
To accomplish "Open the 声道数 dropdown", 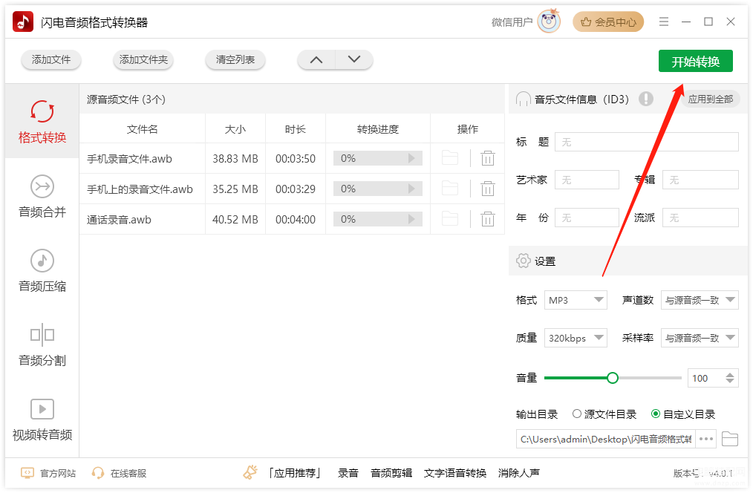I will click(700, 300).
